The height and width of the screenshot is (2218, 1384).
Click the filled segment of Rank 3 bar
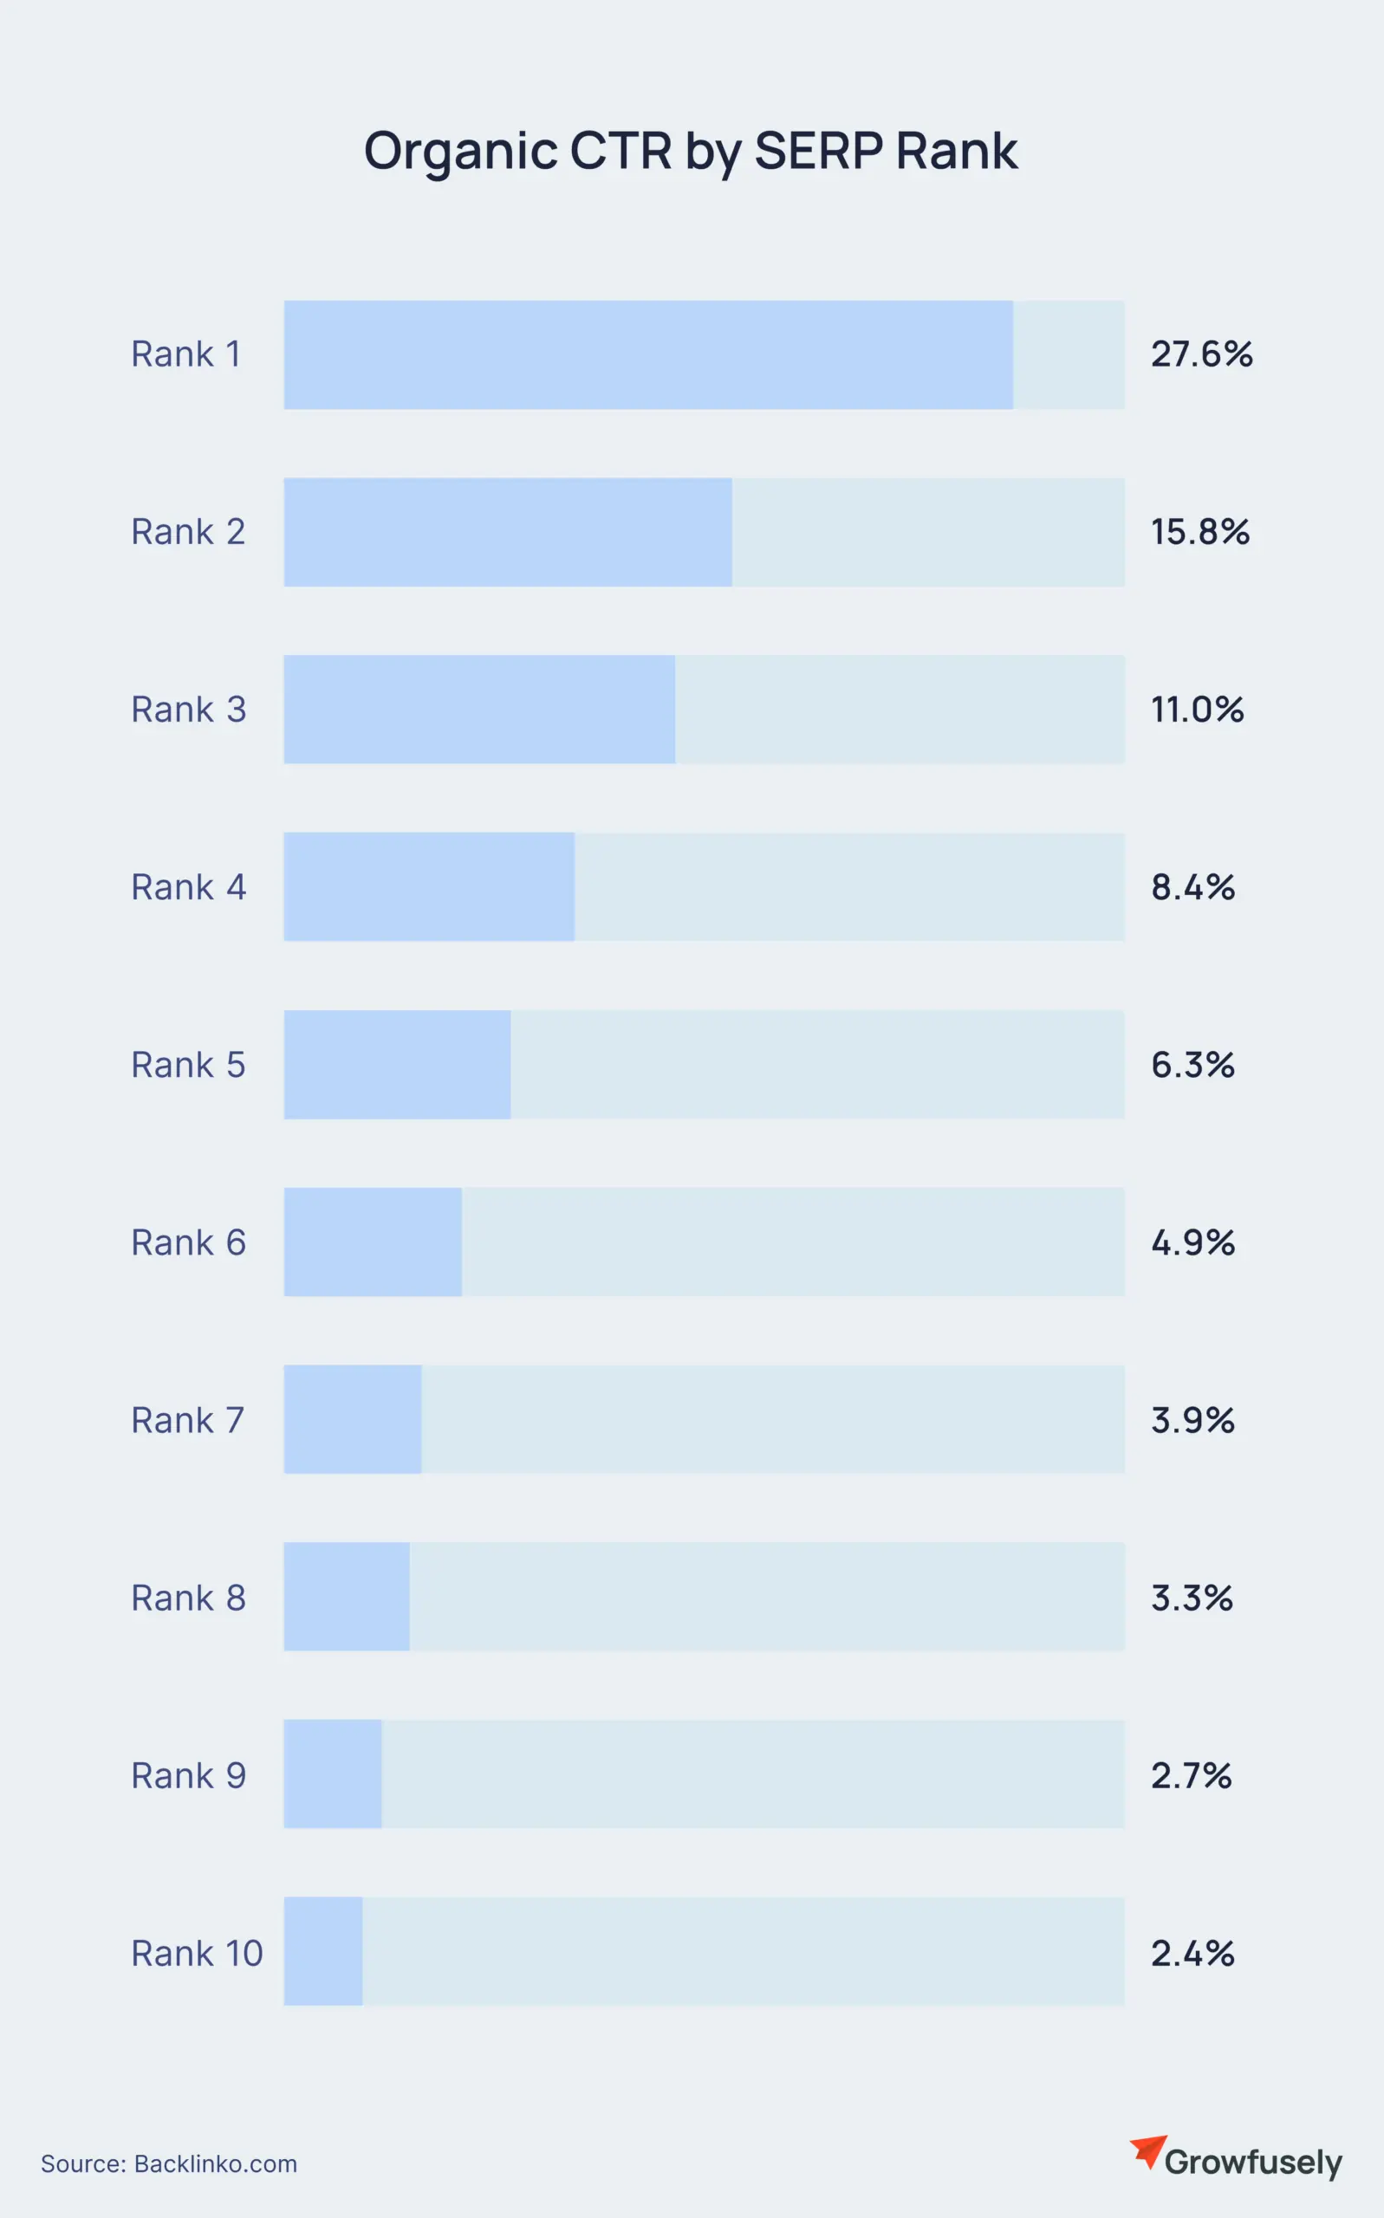(478, 710)
